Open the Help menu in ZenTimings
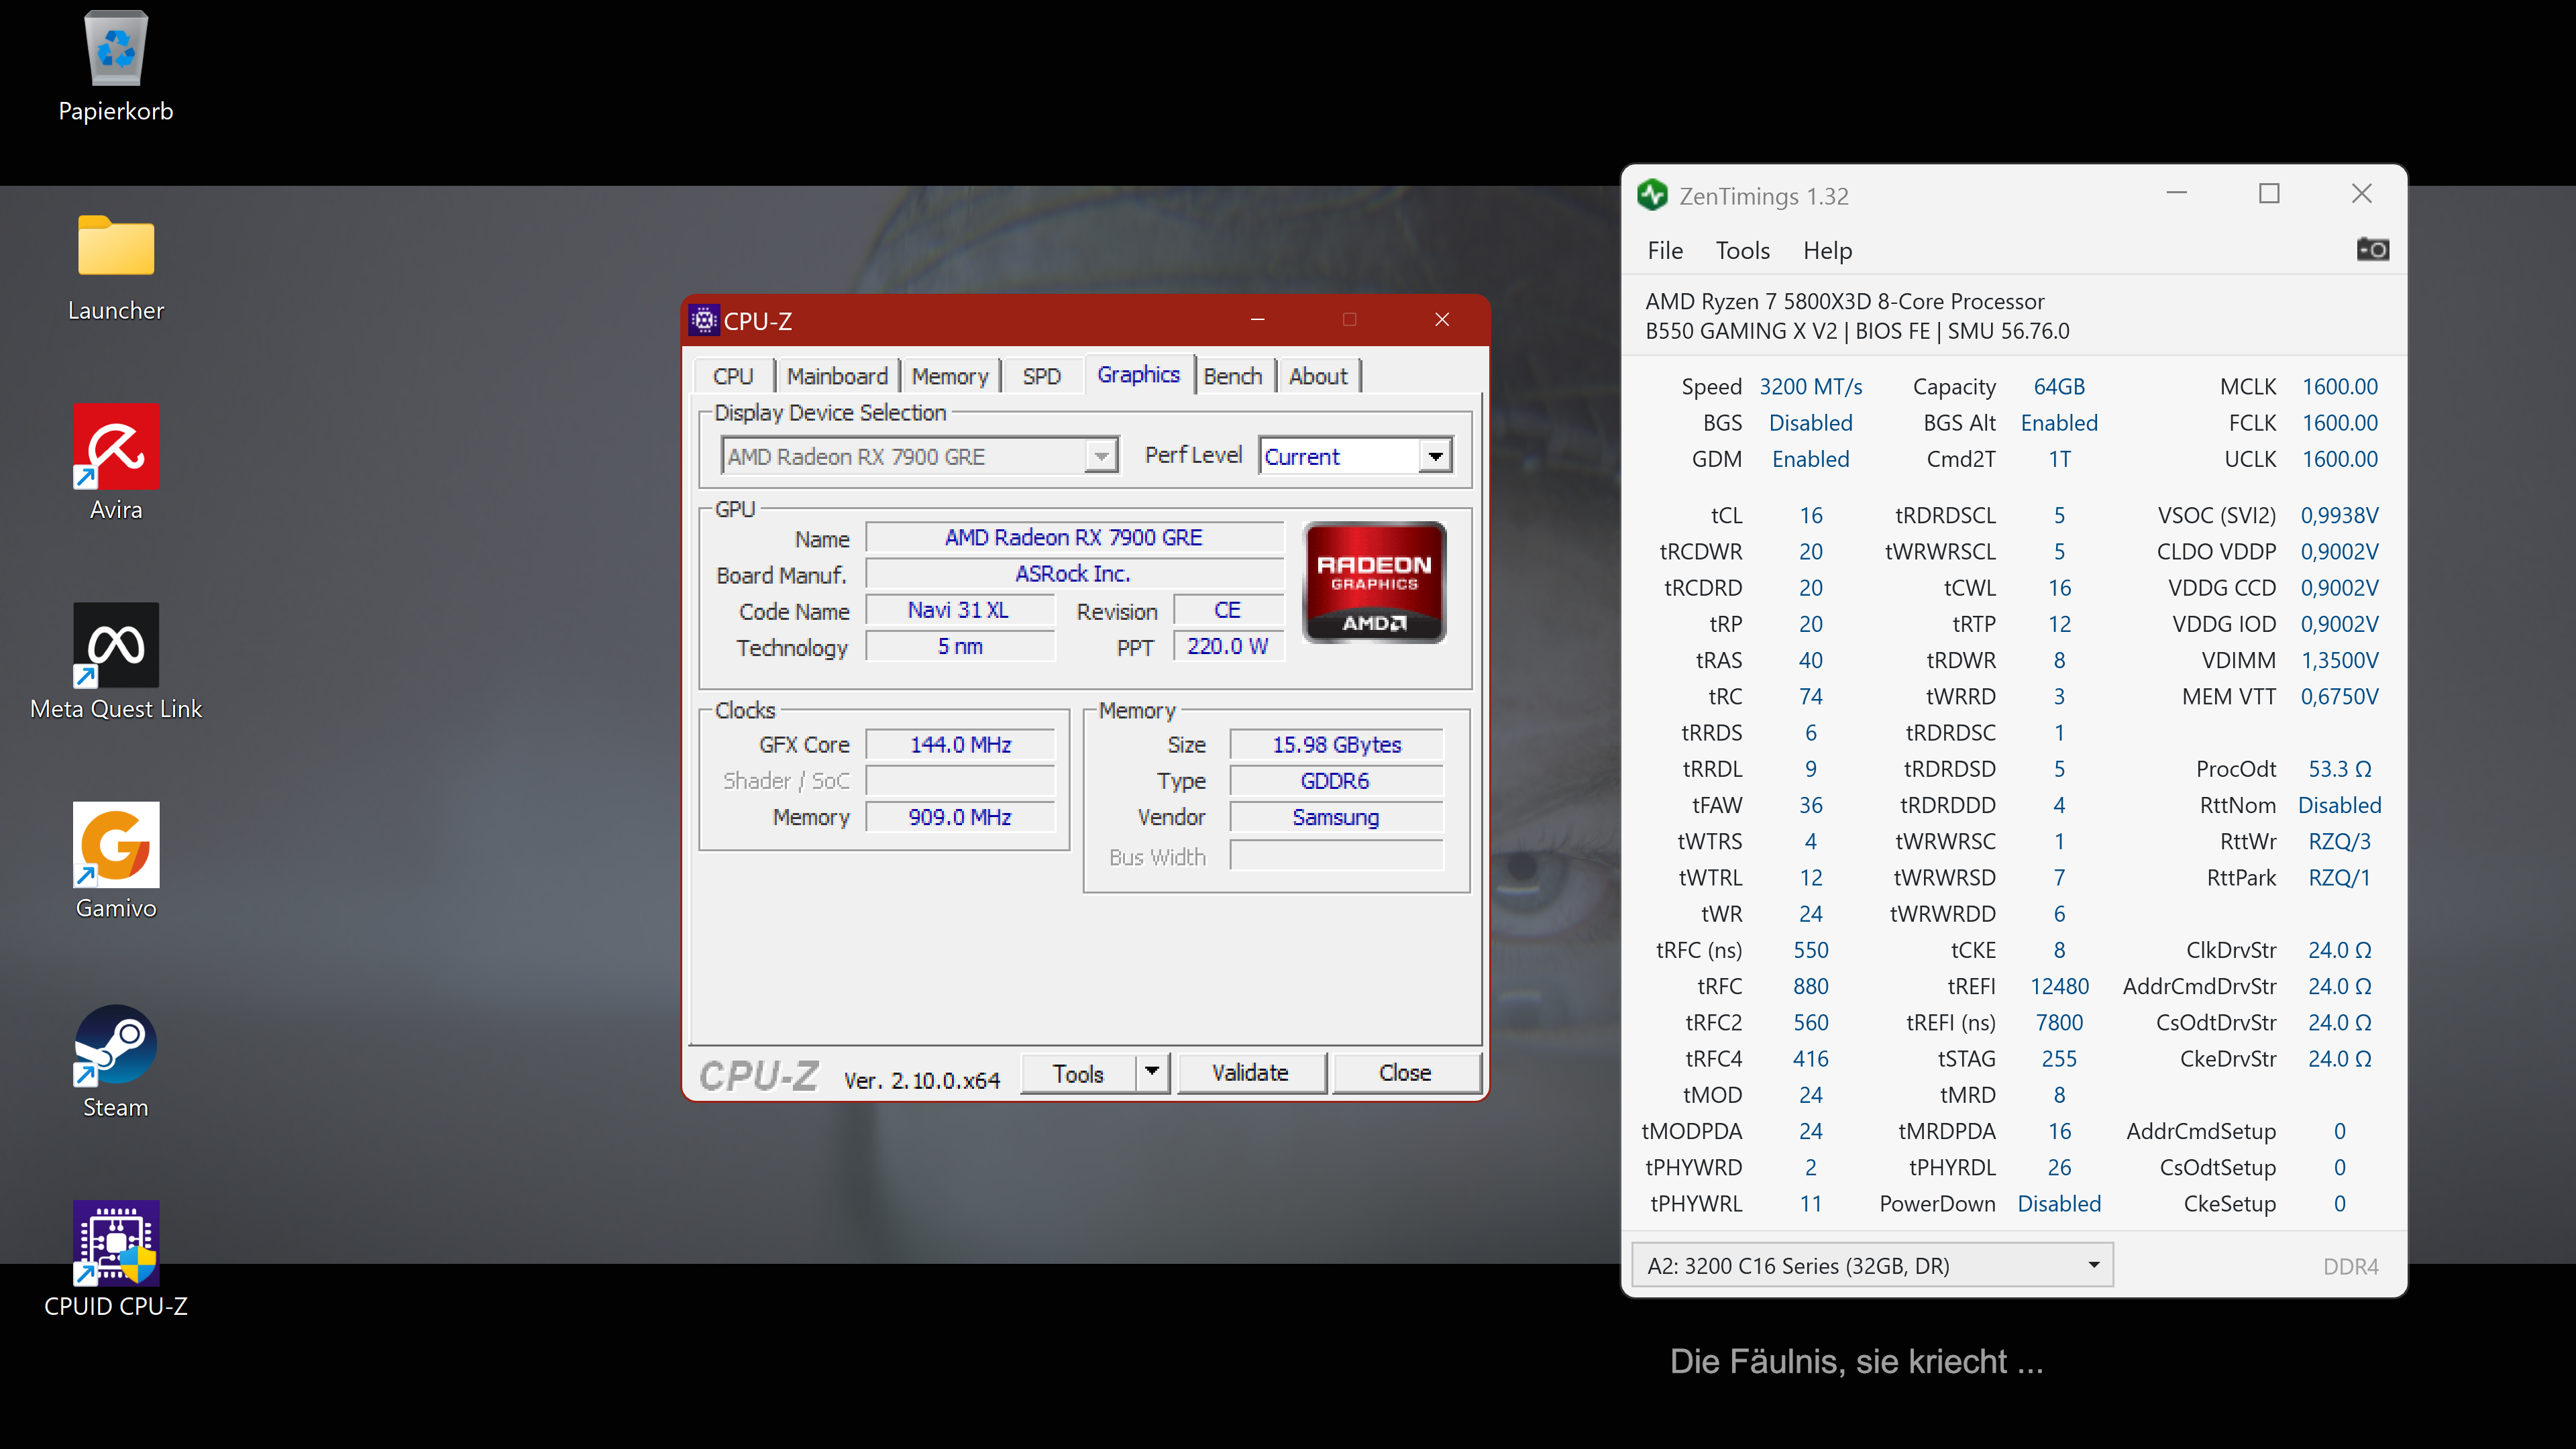Image resolution: width=2576 pixels, height=1449 pixels. [1827, 251]
